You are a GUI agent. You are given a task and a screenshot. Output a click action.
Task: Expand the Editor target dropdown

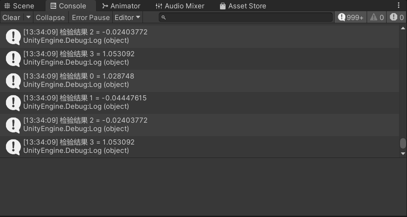pyautogui.click(x=128, y=17)
